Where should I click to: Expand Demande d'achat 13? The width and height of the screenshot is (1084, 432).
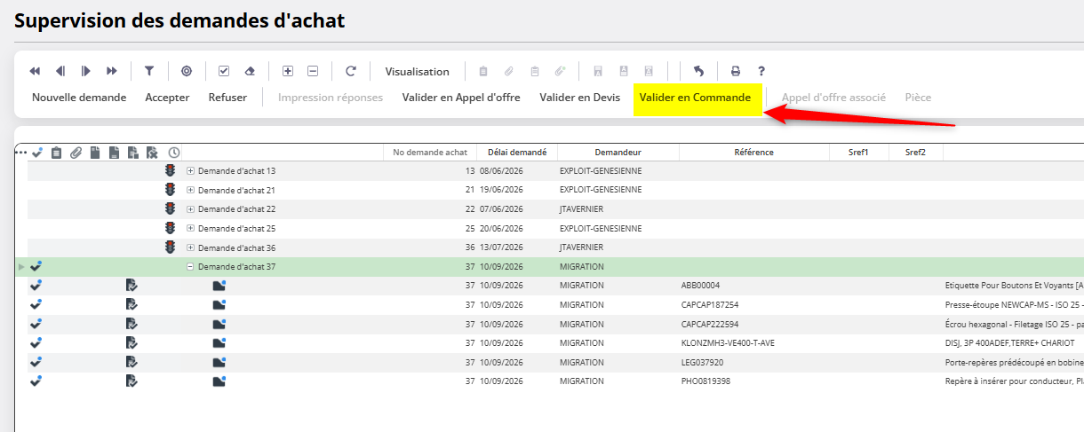(190, 170)
